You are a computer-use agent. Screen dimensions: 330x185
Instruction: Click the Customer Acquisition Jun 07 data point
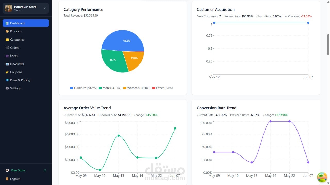(x=308, y=23)
